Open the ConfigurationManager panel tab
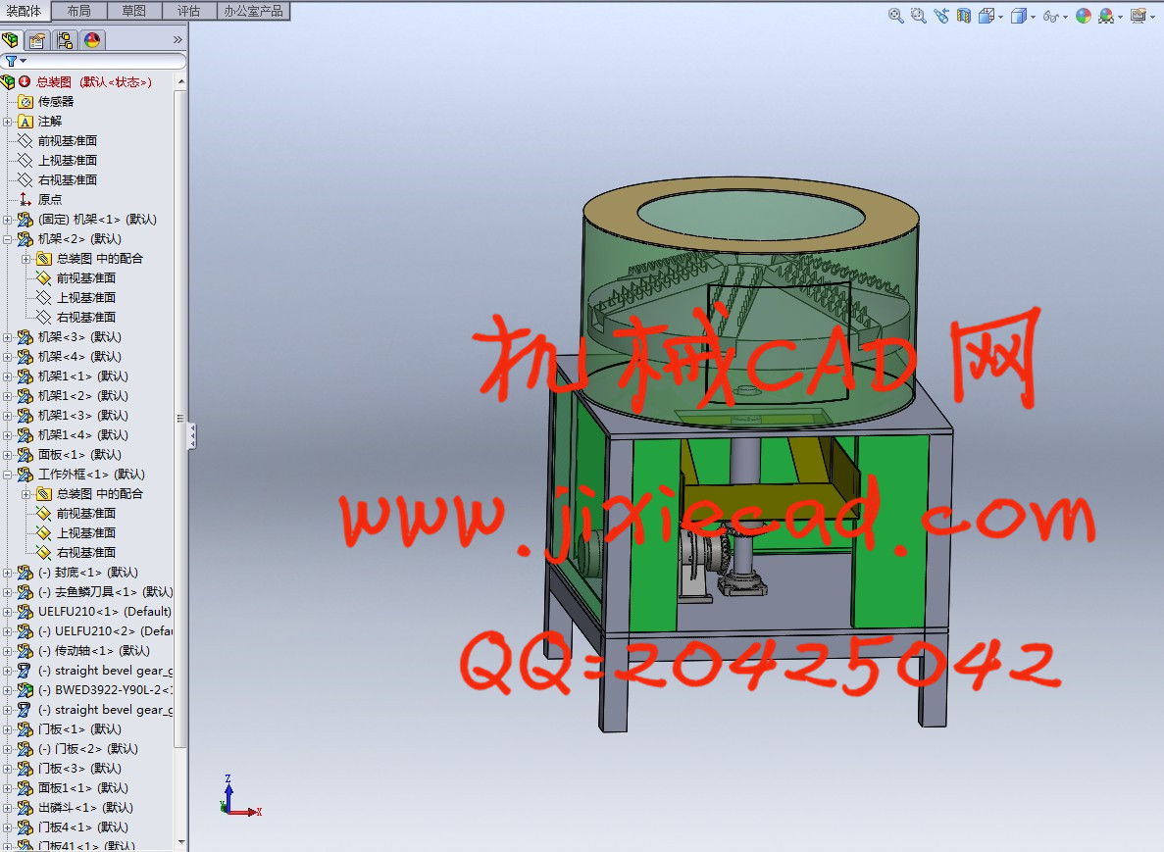Screen dimensions: 1164x852 click(65, 40)
